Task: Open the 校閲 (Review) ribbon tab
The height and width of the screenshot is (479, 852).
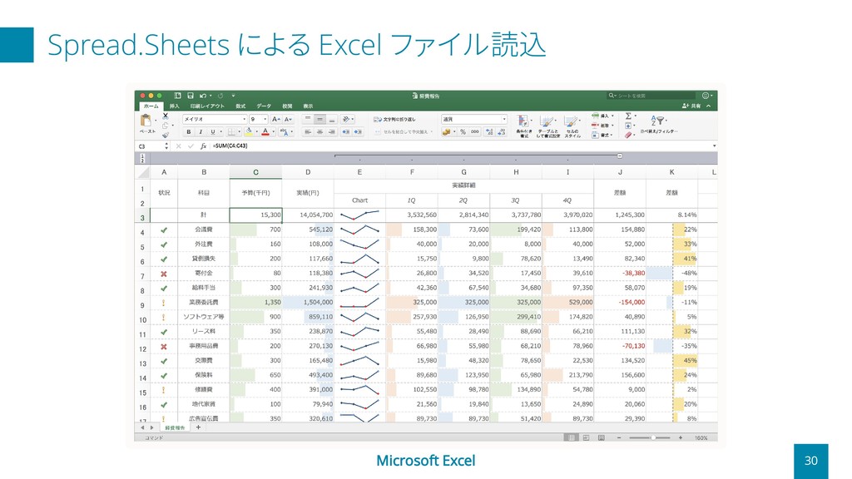Action: click(x=287, y=106)
